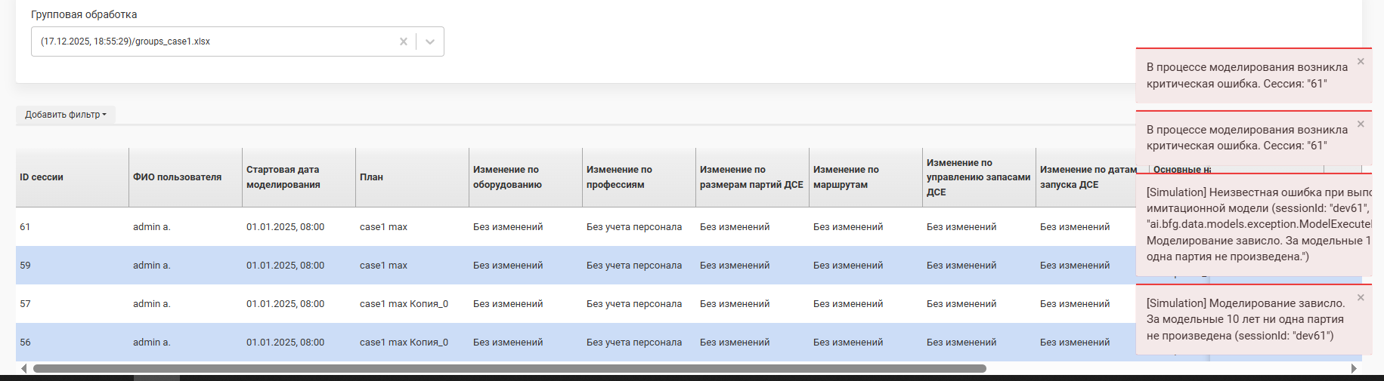Screen dimensions: 1384x381
Task: Click the План column header
Action: click(x=371, y=177)
